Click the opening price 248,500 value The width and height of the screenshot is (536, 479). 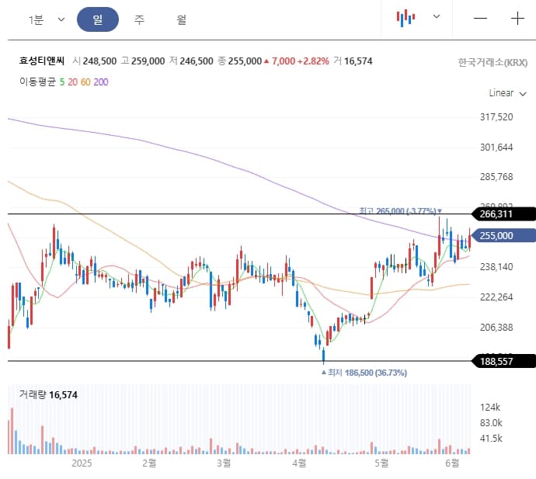tap(99, 61)
